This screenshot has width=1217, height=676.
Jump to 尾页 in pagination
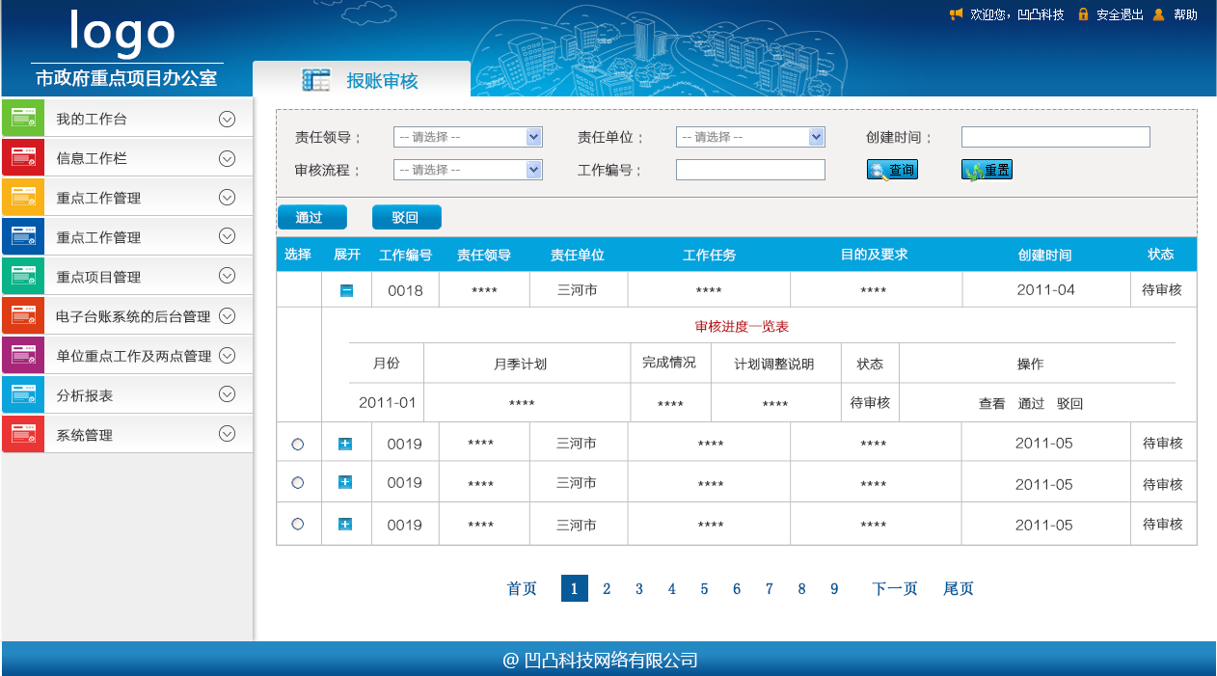point(959,588)
